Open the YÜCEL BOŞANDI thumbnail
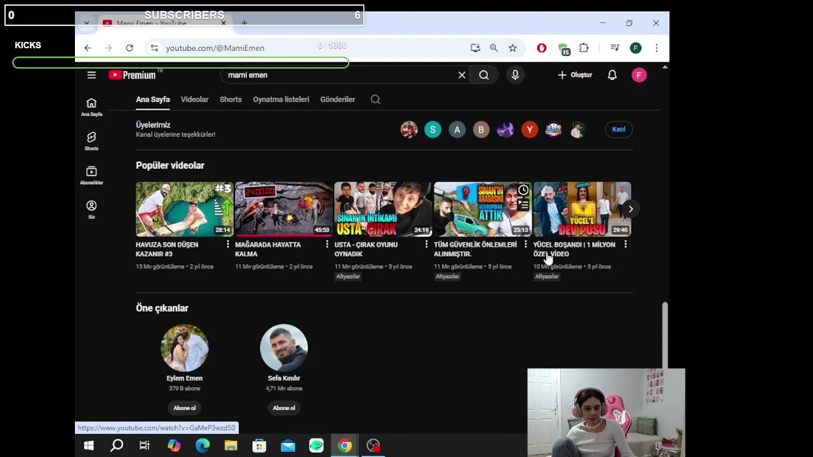 582,209
